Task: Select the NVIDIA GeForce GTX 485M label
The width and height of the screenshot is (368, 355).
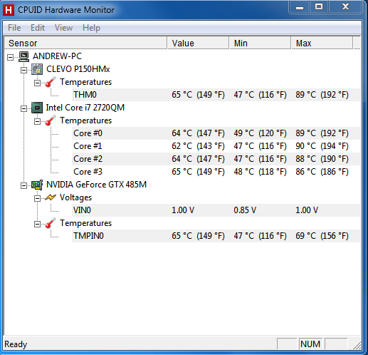Action: click(x=96, y=185)
